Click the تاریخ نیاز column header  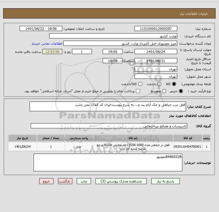[x=22, y=138]
